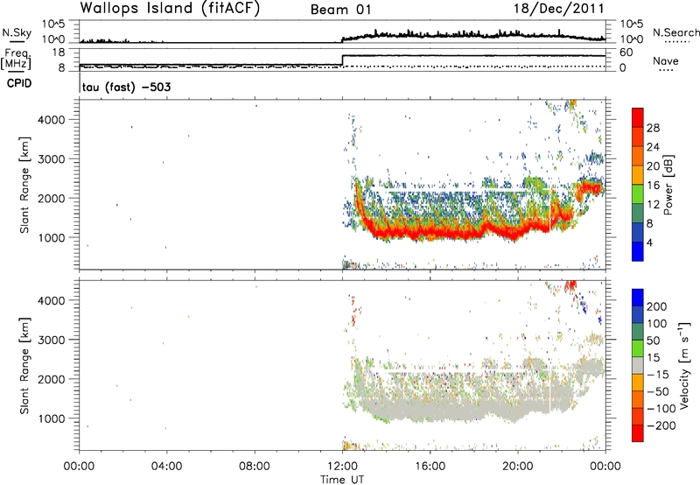Click the '12' tick on the power scale

point(653,205)
